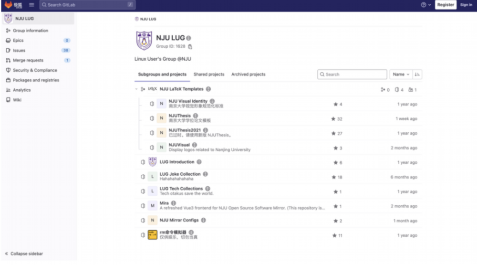Click the Register button
The width and height of the screenshot is (477, 265).
(446, 5)
